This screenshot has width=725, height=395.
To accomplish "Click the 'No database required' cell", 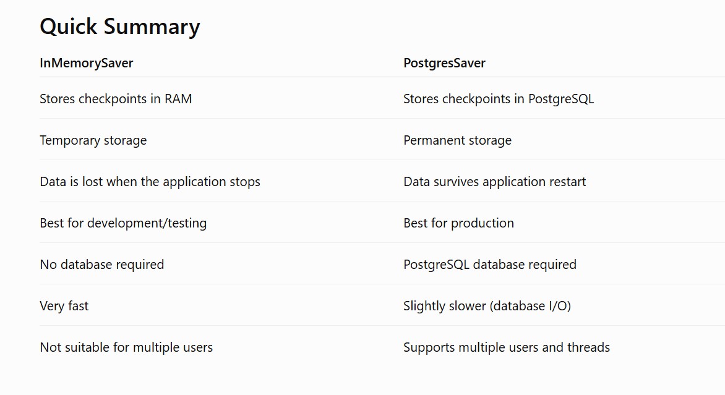I will pyautogui.click(x=101, y=264).
